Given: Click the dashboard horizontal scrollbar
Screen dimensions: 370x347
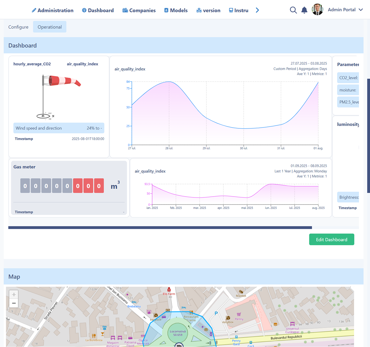Looking at the screenshot, I should 160,228.
